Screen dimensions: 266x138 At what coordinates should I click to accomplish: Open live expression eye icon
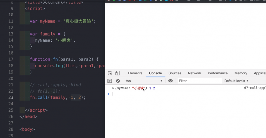pos(170,81)
